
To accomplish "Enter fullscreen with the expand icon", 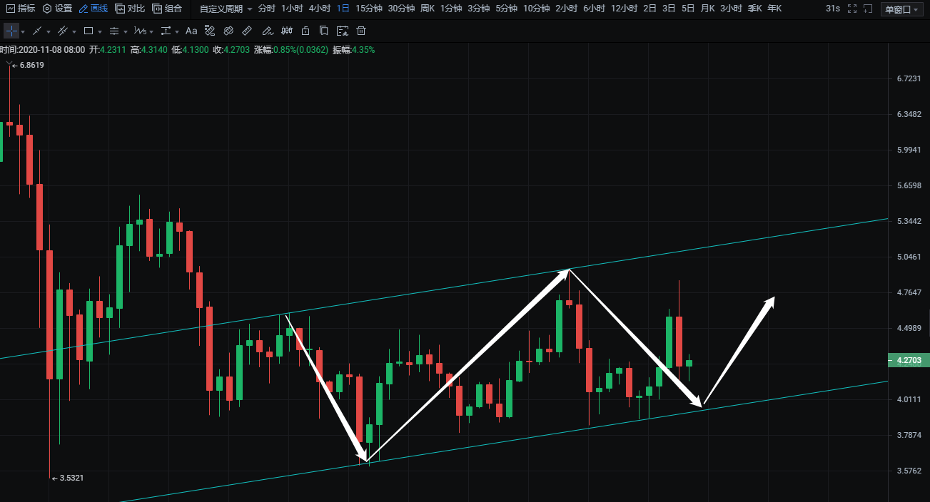I will click(851, 9).
